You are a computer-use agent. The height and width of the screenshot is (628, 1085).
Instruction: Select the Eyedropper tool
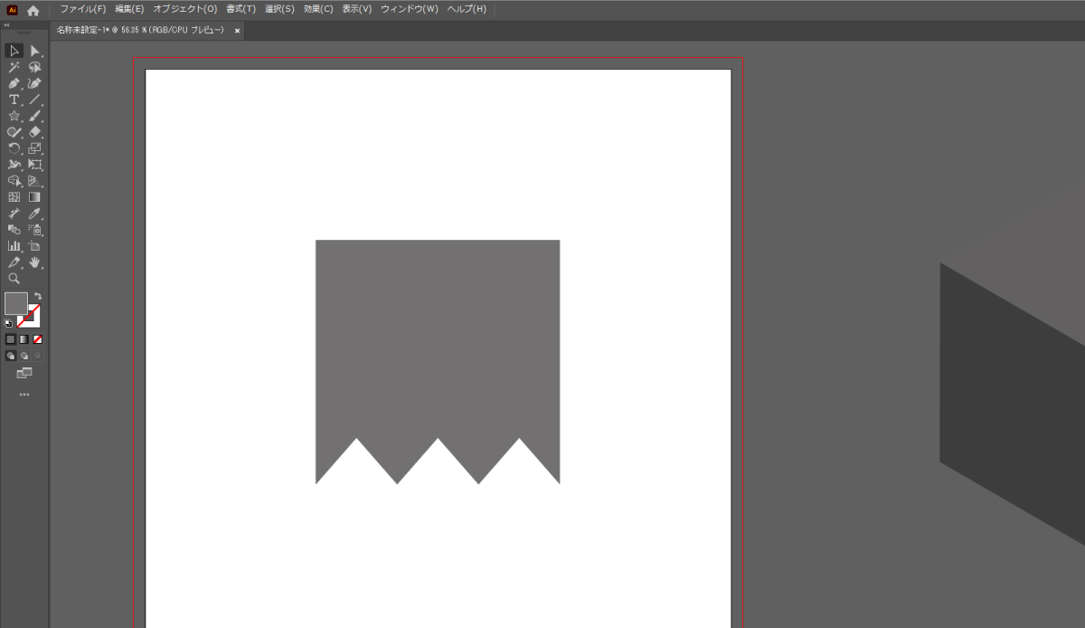point(35,214)
